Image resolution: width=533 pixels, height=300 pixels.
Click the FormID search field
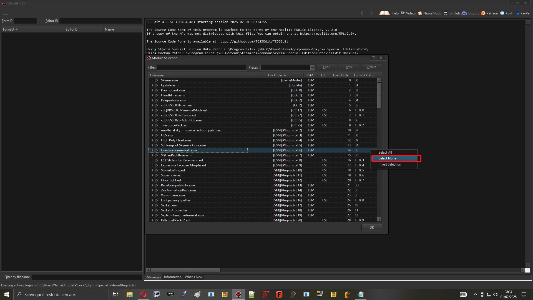[26, 21]
